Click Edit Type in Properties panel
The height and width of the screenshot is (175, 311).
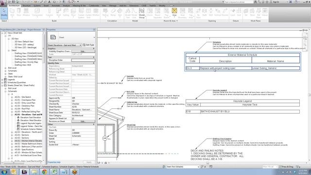click(88, 45)
